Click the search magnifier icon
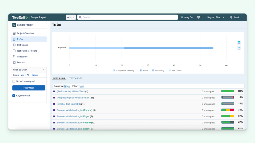The image size is (255, 143). coord(80,17)
